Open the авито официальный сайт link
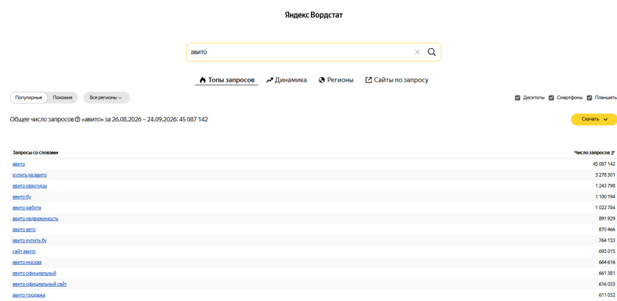 click(39, 284)
